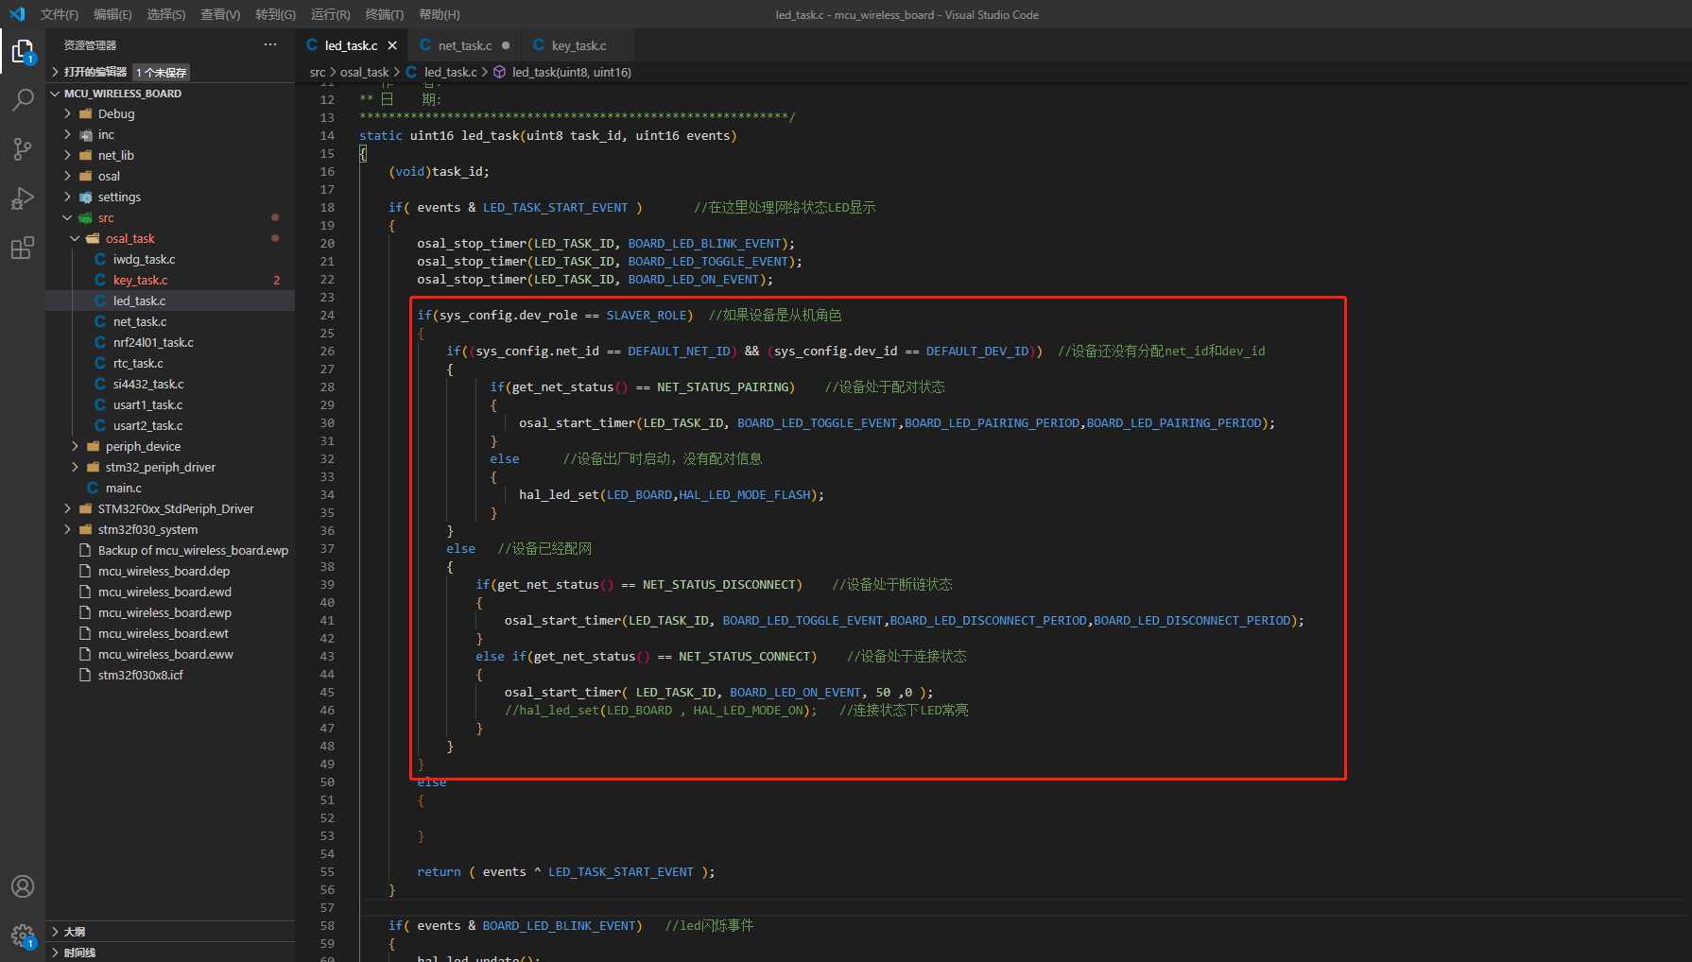Open the Extensions view icon
This screenshot has width=1692, height=962.
coord(23,249)
